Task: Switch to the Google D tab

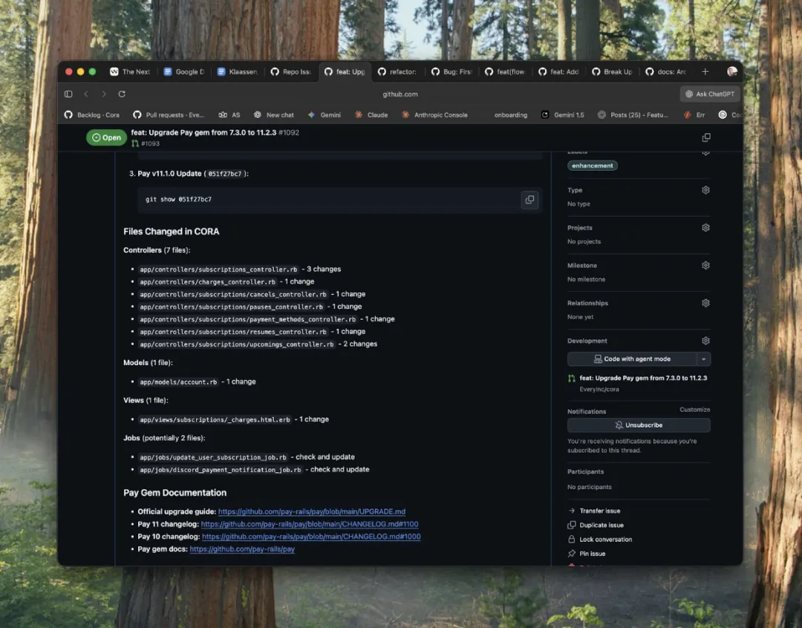Action: (184, 71)
